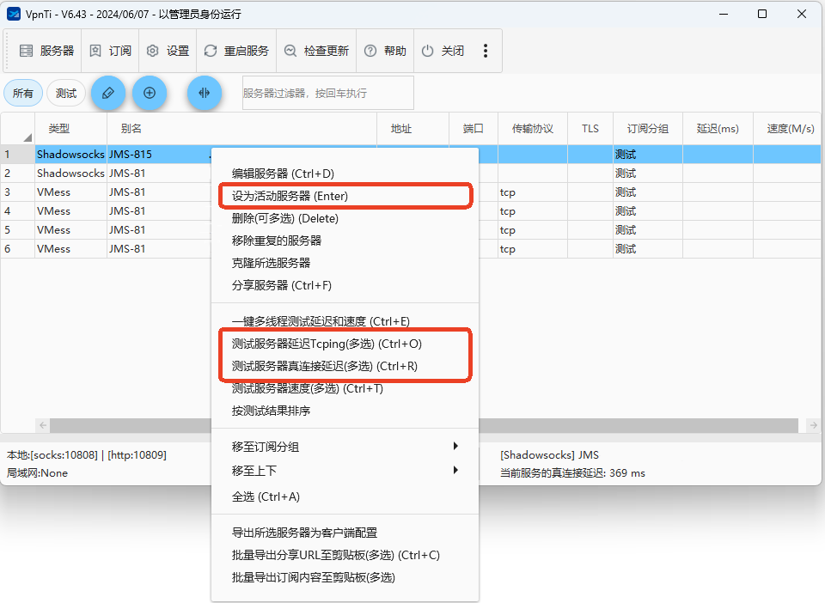Click the round pencil edit button
Image resolution: width=825 pixels, height=603 pixels.
[108, 93]
